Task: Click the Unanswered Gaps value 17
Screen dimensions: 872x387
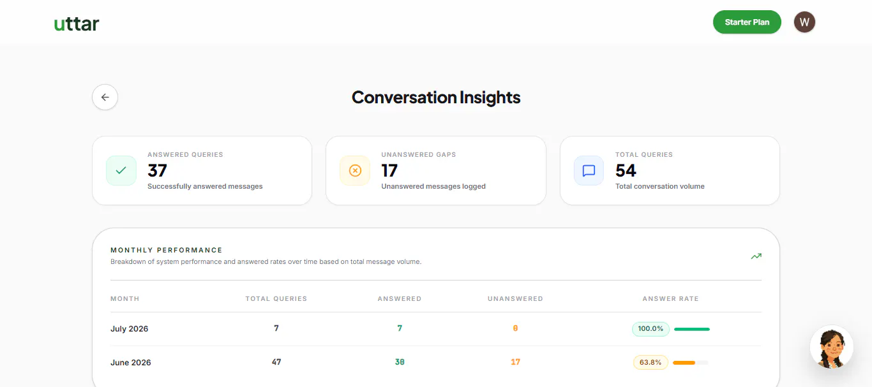Action: (389, 170)
